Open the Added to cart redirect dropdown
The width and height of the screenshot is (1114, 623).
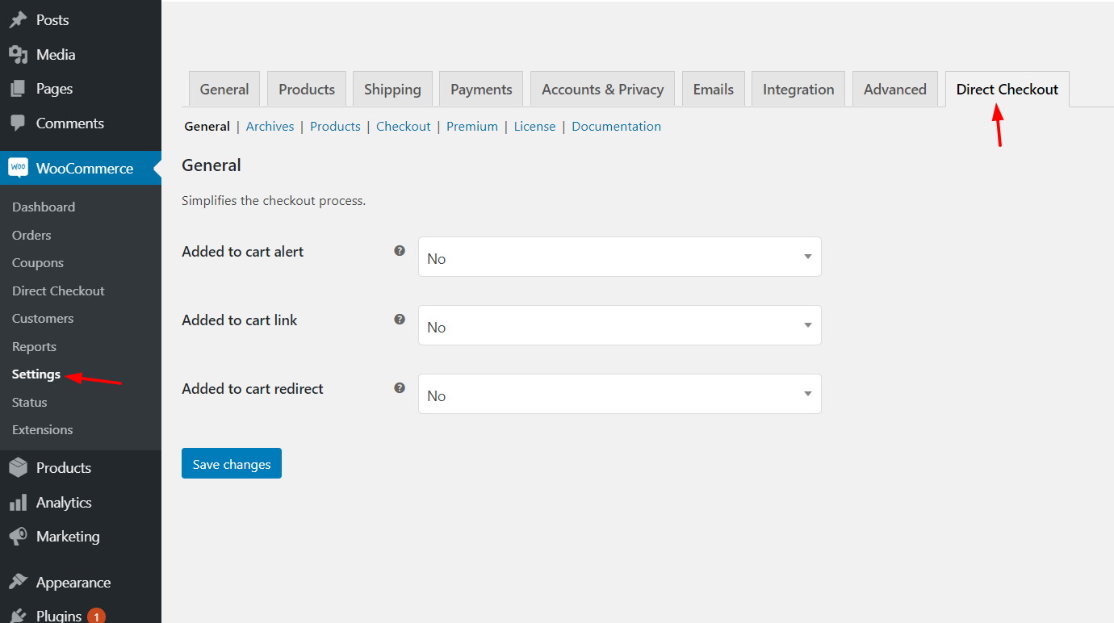point(620,394)
